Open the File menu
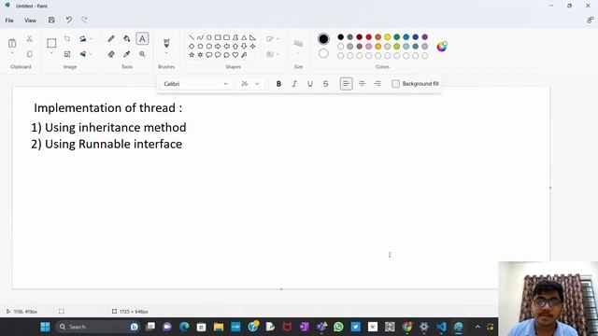 click(x=9, y=21)
